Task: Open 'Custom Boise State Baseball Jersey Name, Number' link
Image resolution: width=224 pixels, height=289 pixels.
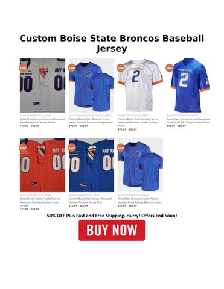Action: 91,120
